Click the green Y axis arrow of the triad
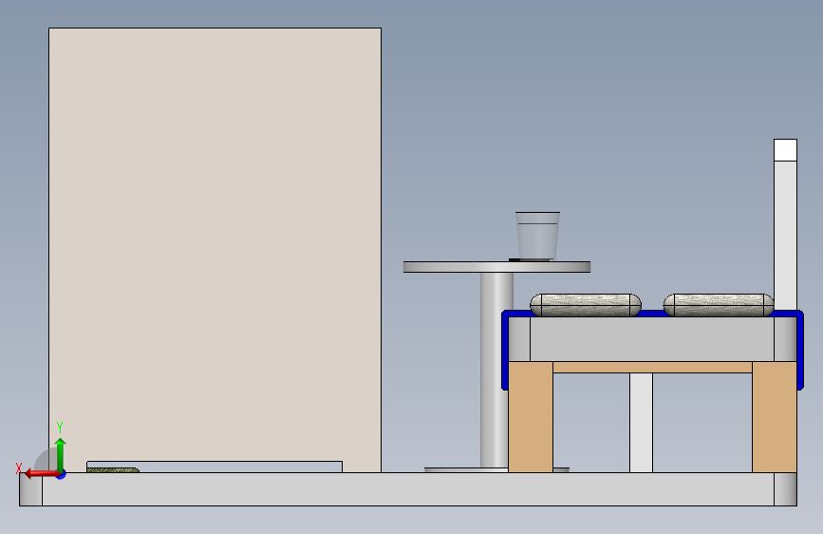Image resolution: width=823 pixels, height=534 pixels. 61,454
